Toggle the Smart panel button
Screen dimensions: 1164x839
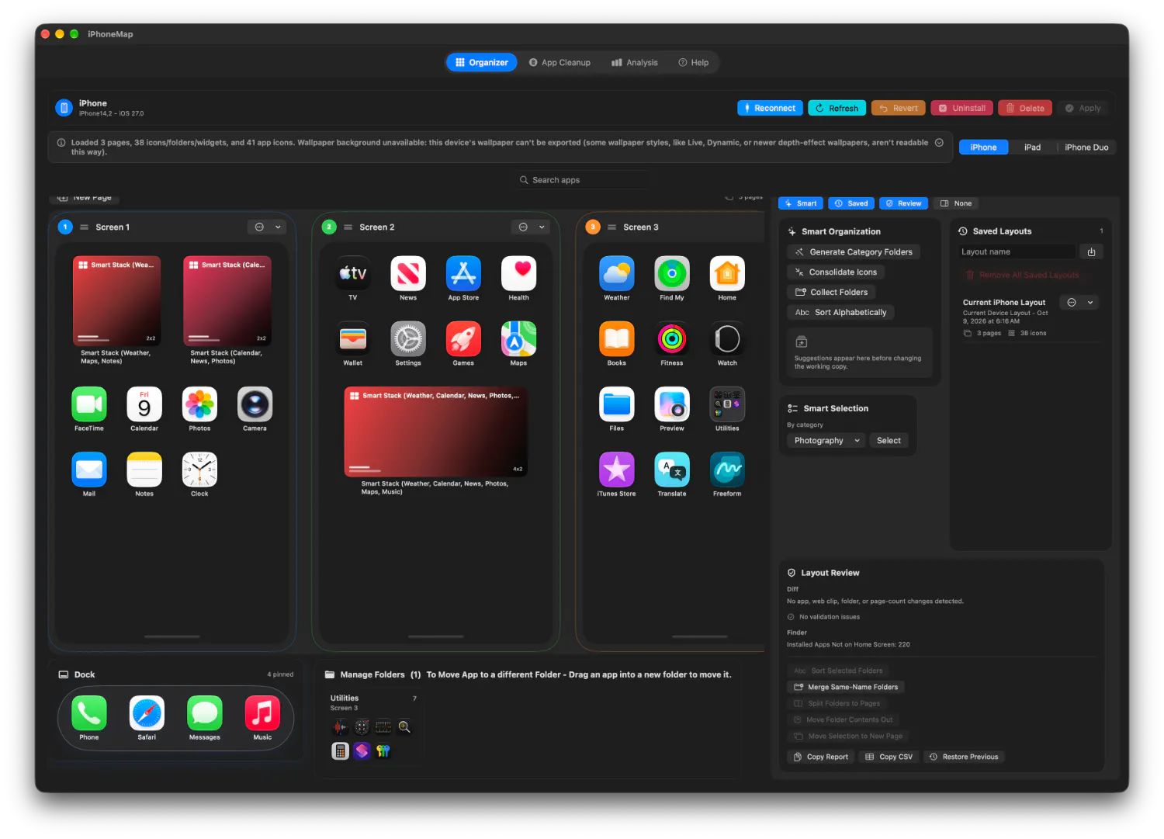[801, 203]
